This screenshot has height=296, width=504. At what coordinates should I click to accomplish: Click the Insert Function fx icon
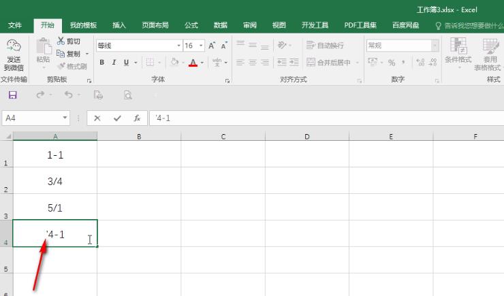[x=137, y=118]
